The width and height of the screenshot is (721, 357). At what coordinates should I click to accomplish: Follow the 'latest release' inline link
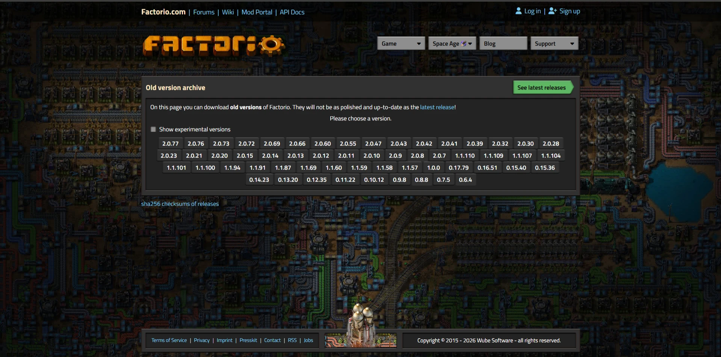click(437, 107)
